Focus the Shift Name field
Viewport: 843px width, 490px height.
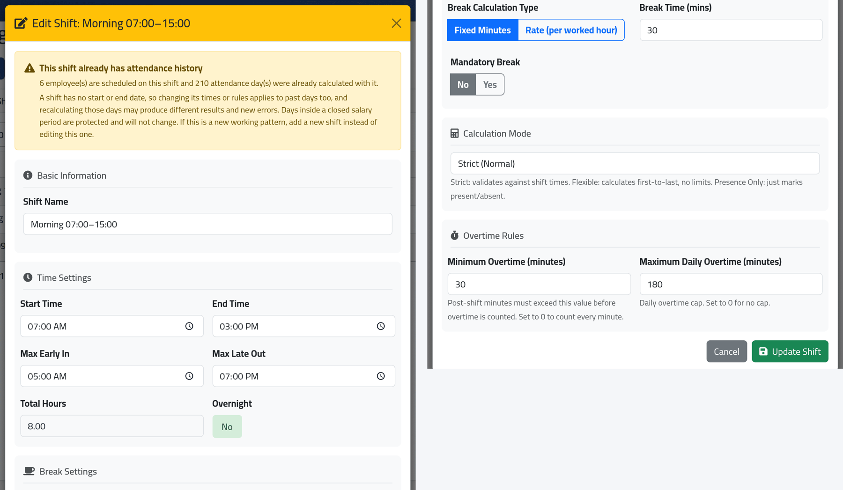(207, 224)
